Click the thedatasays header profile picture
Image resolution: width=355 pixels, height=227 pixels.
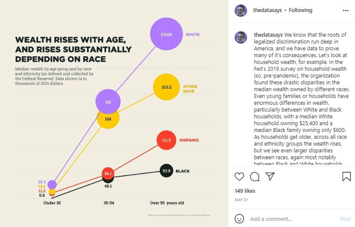pyautogui.click(x=241, y=11)
